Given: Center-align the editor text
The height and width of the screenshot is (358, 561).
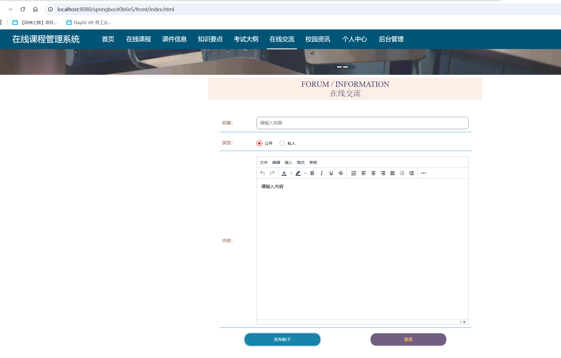Looking at the screenshot, I should pyautogui.click(x=373, y=173).
